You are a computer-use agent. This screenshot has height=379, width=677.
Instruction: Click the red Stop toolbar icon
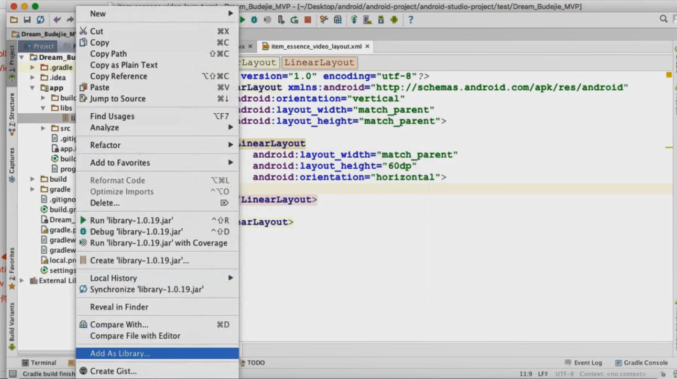click(x=308, y=20)
